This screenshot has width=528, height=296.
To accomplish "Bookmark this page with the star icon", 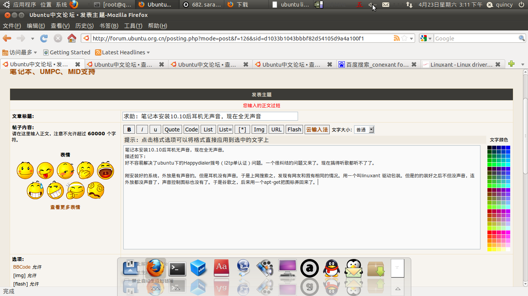I will pyautogui.click(x=404, y=38).
